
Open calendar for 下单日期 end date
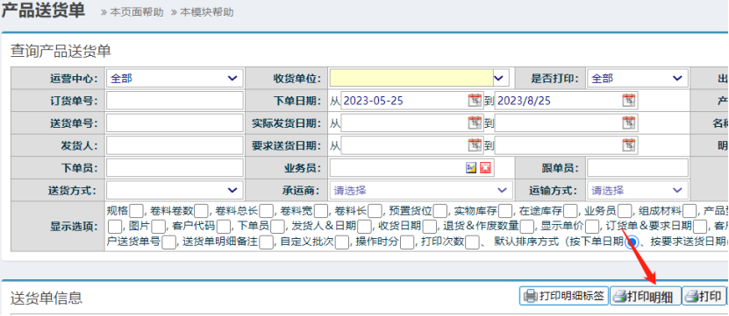(x=629, y=101)
